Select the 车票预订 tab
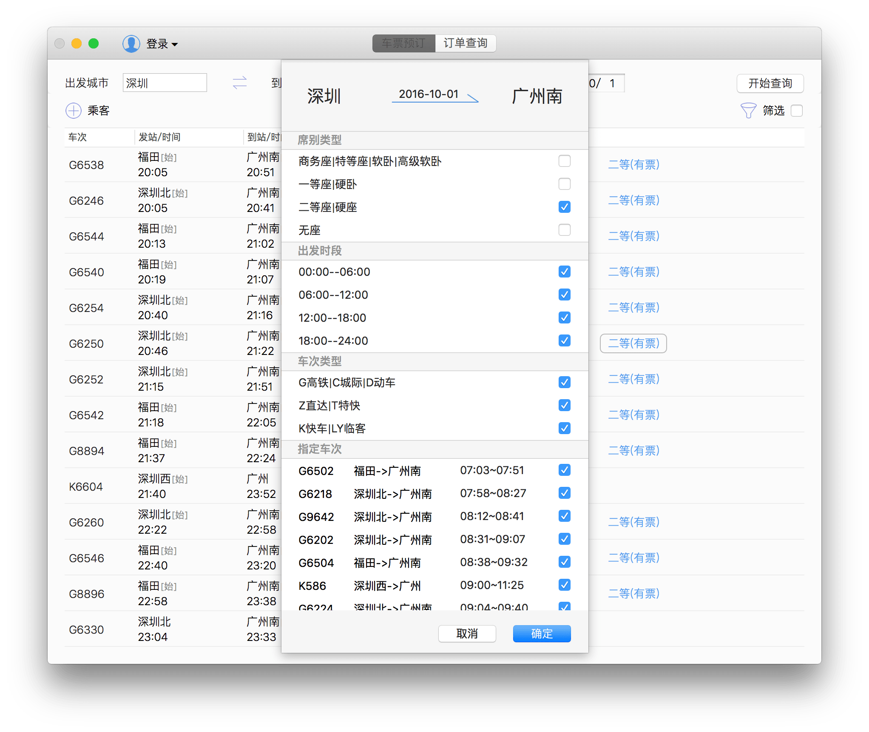This screenshot has width=869, height=732. 403,43
